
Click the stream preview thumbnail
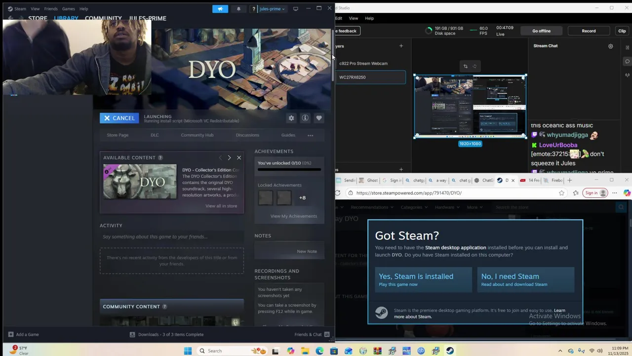pyautogui.click(x=470, y=106)
